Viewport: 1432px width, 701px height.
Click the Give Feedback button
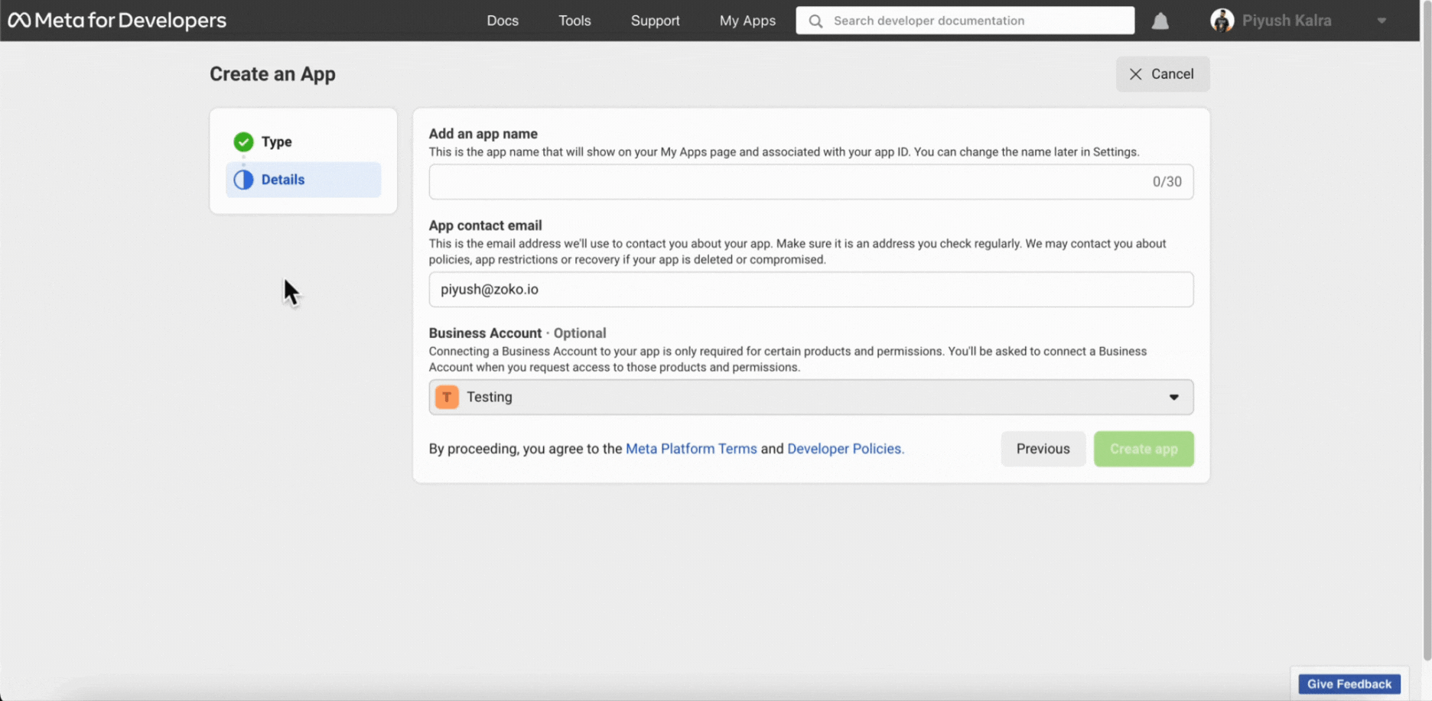pos(1349,684)
